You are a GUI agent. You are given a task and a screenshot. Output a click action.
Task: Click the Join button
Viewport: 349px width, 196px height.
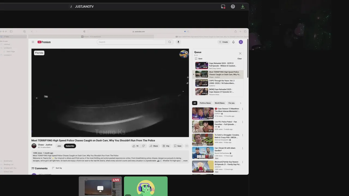pos(59,146)
